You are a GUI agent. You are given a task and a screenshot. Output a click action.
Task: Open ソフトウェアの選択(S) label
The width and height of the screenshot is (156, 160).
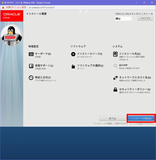coord(90,66)
